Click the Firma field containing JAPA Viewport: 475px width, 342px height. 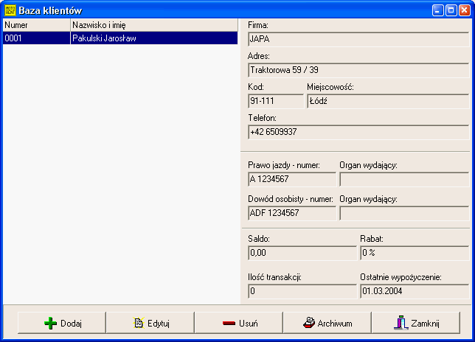(x=358, y=40)
